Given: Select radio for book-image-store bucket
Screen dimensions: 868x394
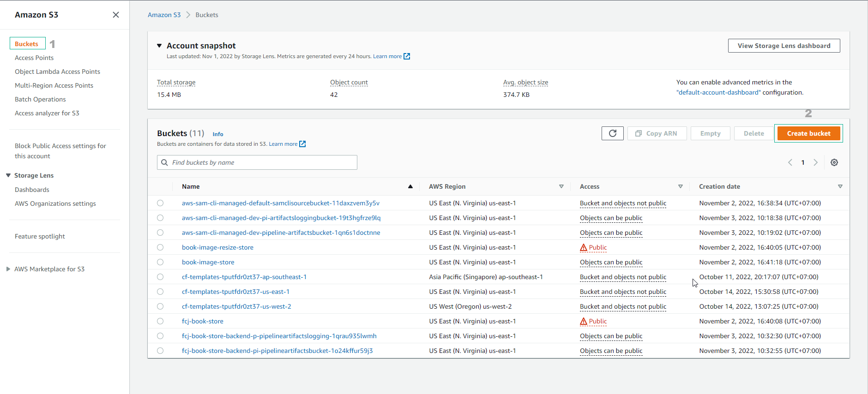Looking at the screenshot, I should point(160,262).
